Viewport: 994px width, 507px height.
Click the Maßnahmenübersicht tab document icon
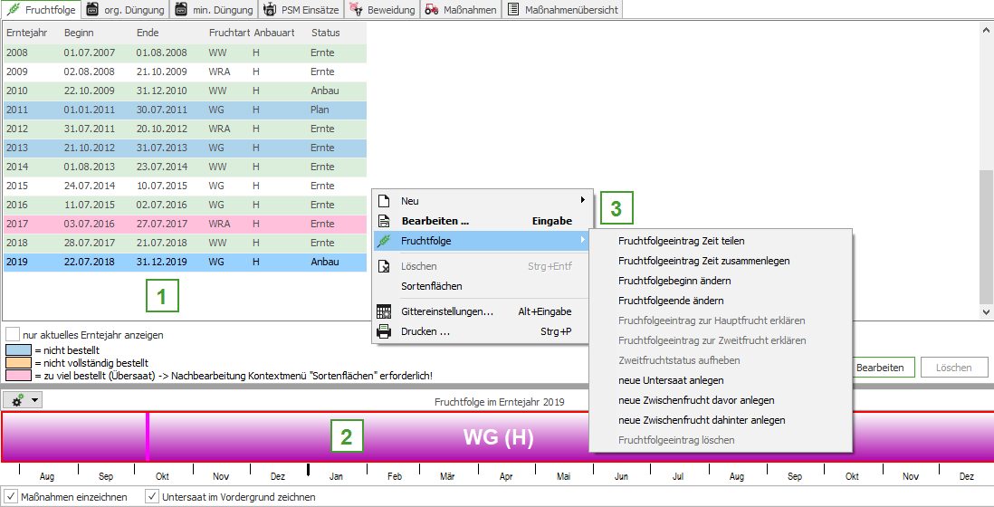pos(513,10)
